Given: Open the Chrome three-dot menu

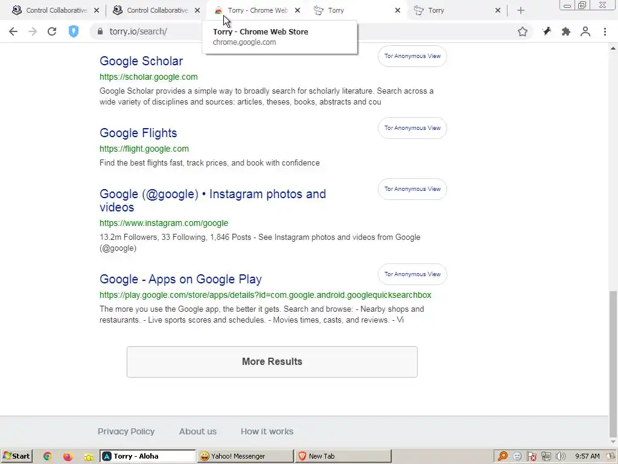Looking at the screenshot, I should [605, 31].
